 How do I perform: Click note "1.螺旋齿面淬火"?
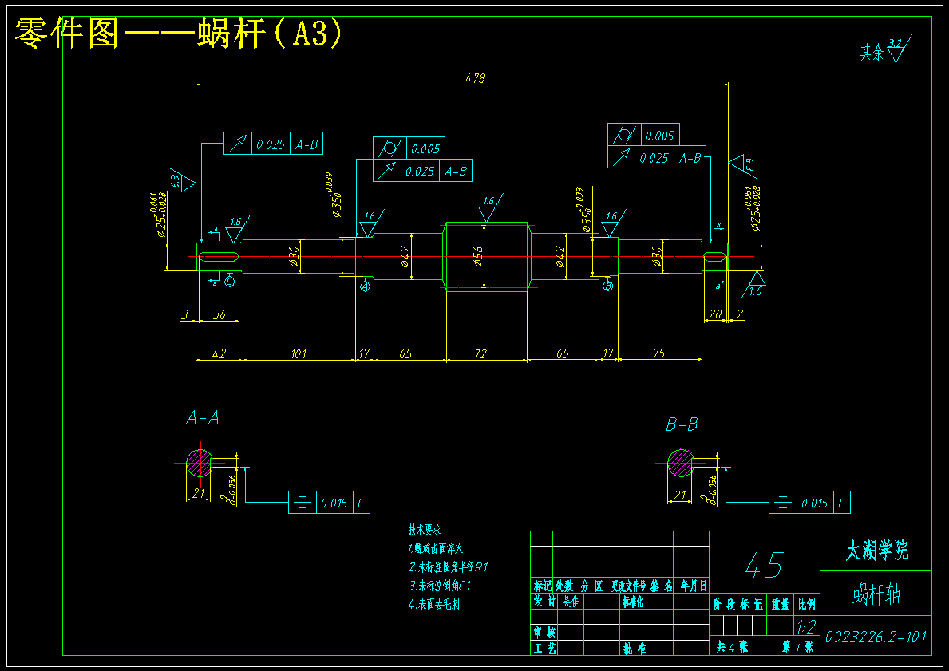click(x=435, y=549)
